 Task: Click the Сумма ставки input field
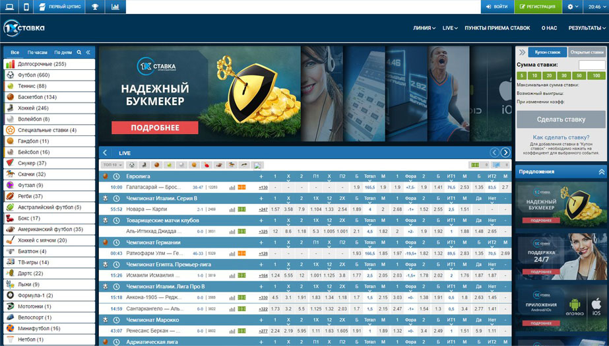point(591,65)
